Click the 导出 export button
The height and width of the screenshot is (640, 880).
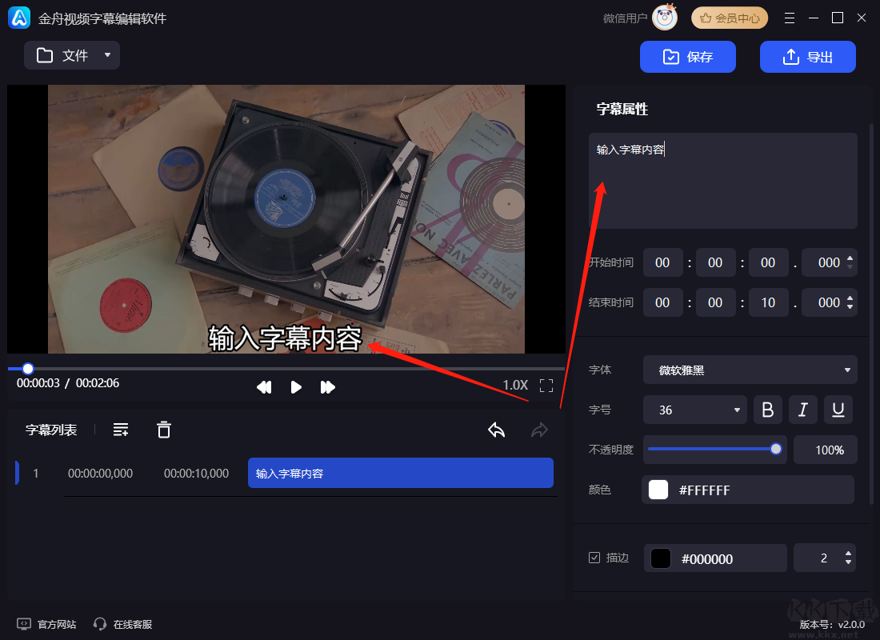point(808,56)
